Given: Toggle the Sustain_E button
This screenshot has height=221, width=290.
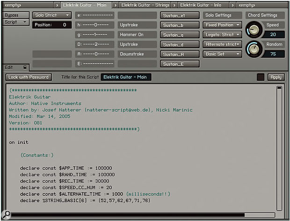Looking at the screenshot, I should pos(180,64).
